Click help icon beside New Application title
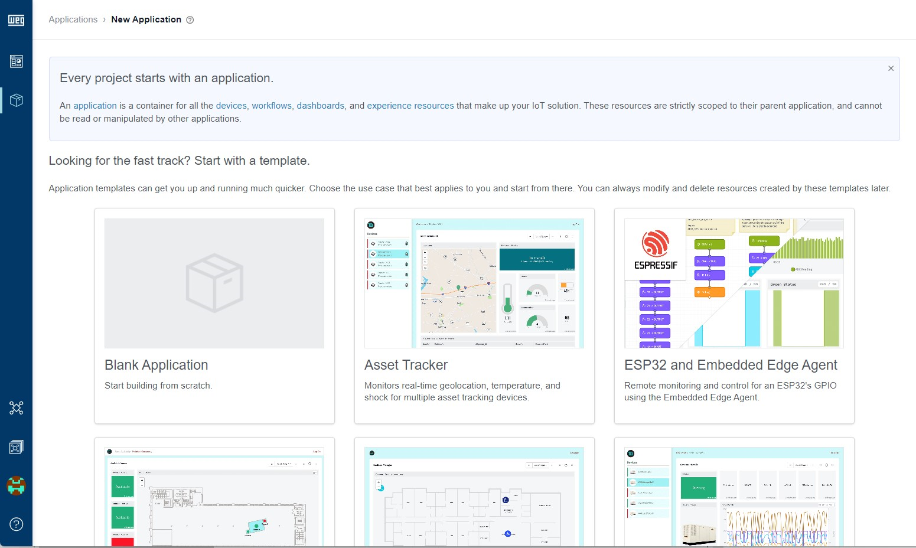Image resolution: width=916 pixels, height=548 pixels. 190,19
